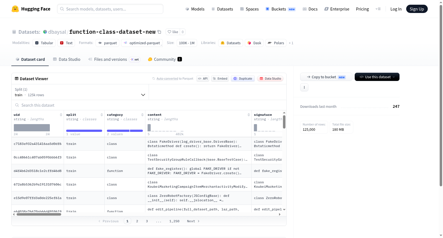
Task: Sort by the category column arrows
Action: pyautogui.click(x=142, y=115)
